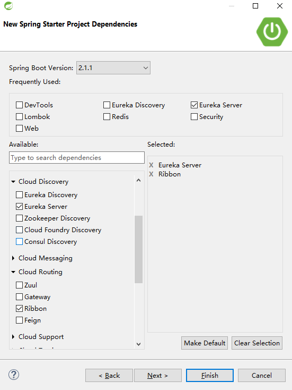Enable the Web checkbox
The height and width of the screenshot is (390, 292).
tap(20, 129)
